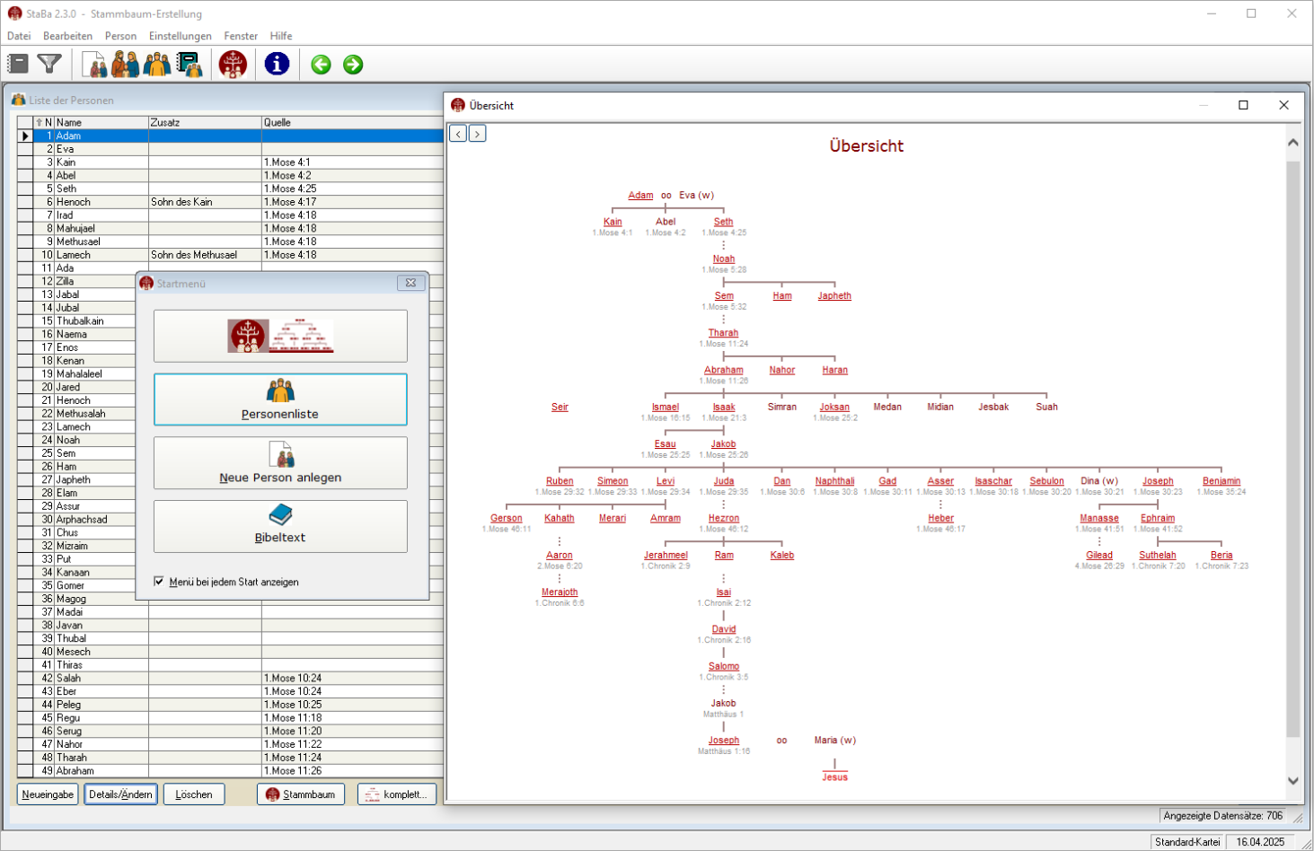
Task: Navigate forward with the right chevron in Übersicht
Action: (x=477, y=132)
